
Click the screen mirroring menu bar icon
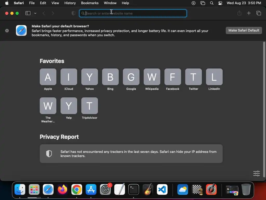(203, 3)
